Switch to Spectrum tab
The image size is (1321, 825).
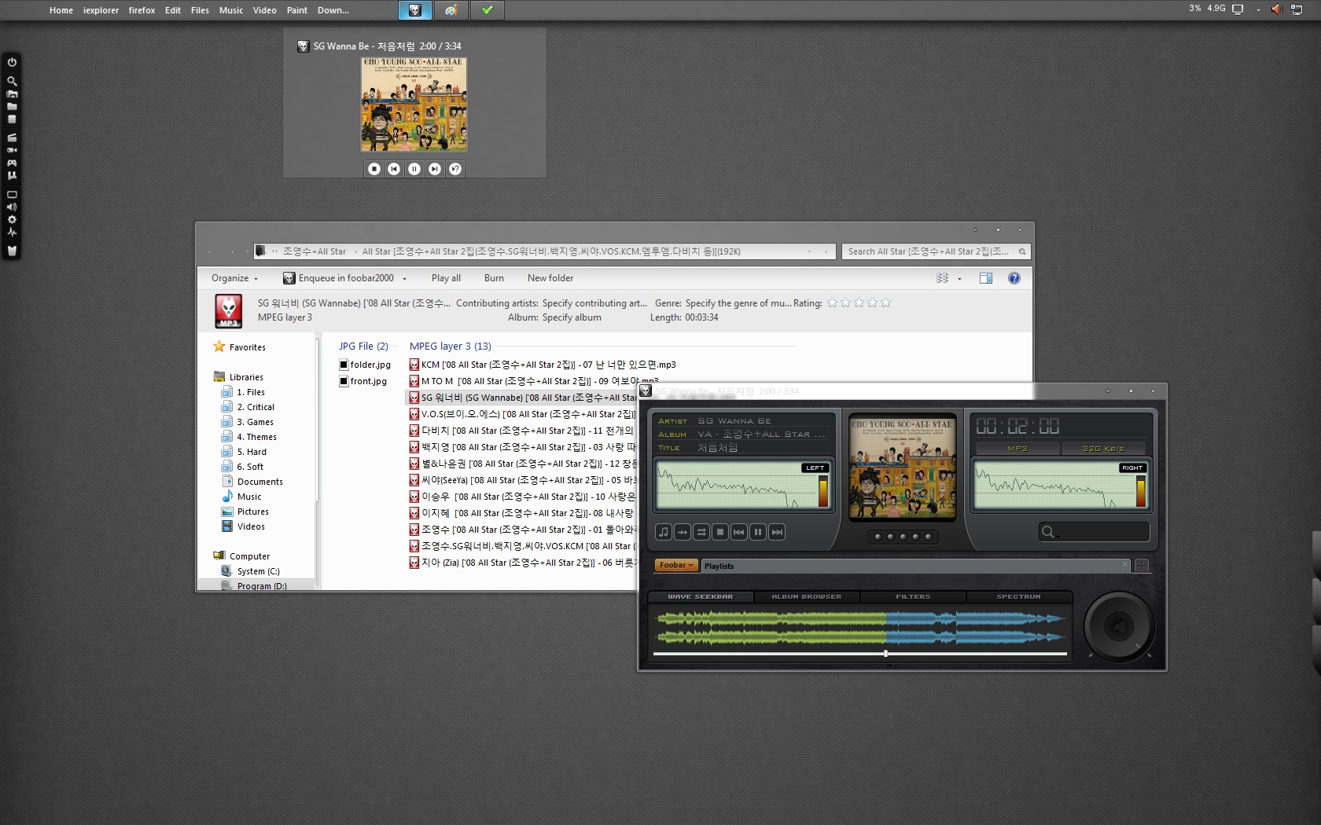[1018, 596]
